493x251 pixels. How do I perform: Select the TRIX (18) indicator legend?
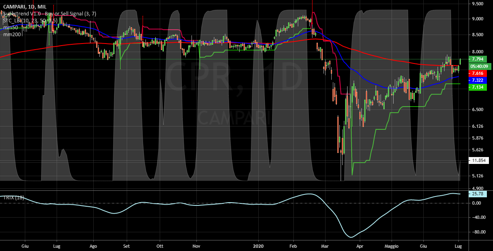tap(13, 198)
